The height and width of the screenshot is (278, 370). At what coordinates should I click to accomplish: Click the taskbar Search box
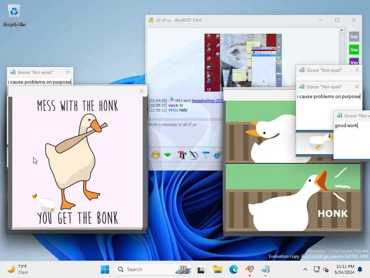[x=153, y=269]
